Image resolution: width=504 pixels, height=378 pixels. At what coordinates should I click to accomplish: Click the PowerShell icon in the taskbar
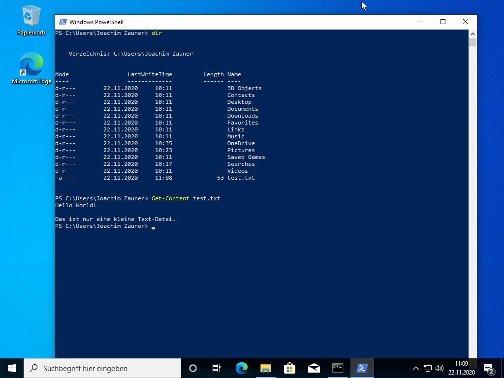click(362, 368)
